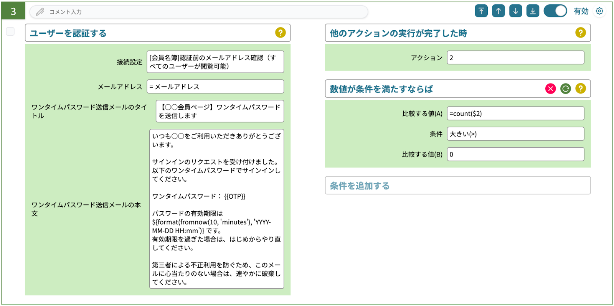Click the アクション field with value 2

(516, 58)
